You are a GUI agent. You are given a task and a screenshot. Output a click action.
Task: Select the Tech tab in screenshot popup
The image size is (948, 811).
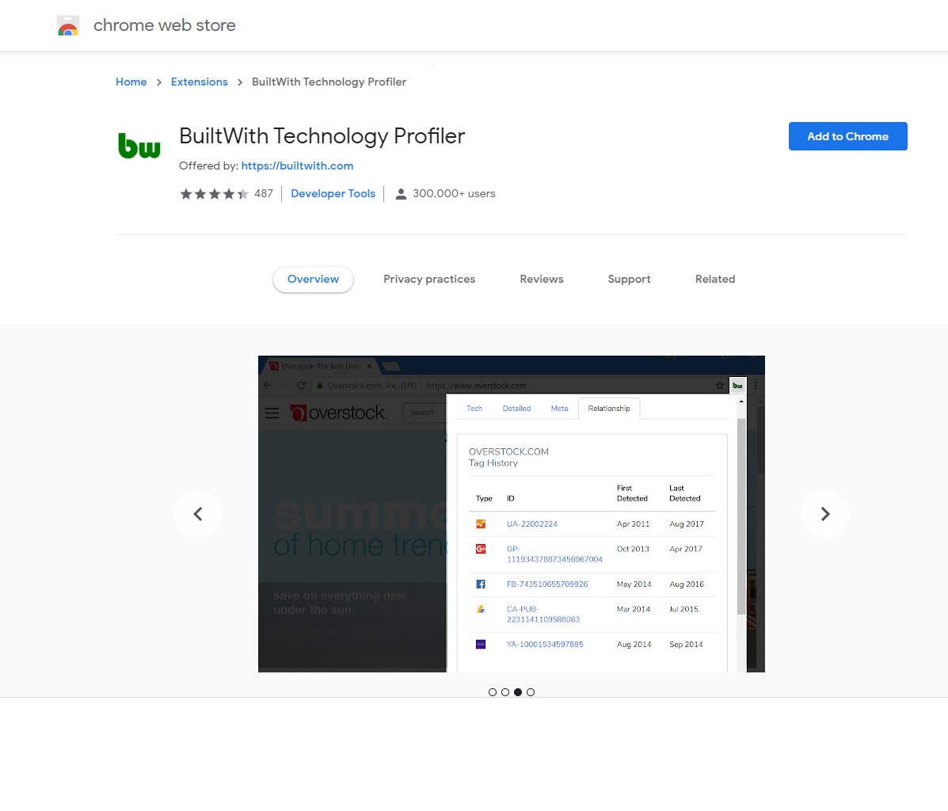474,408
